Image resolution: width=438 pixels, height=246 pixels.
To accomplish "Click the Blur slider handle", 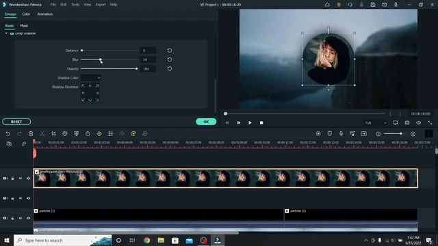I will (101, 59).
